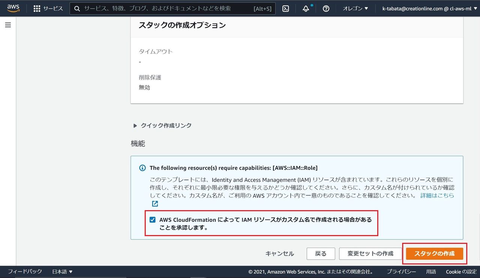Screen dimensions: 480x278
Task: Open the help question mark icon
Action: point(326,8)
